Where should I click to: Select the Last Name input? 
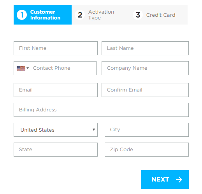[145, 48]
